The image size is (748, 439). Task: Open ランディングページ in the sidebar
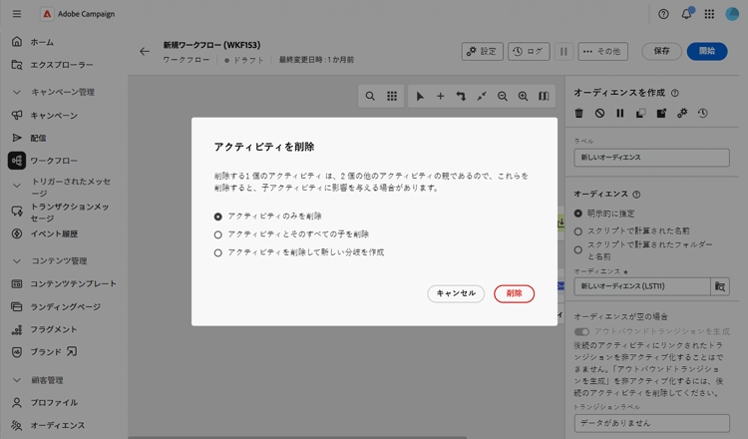click(65, 307)
